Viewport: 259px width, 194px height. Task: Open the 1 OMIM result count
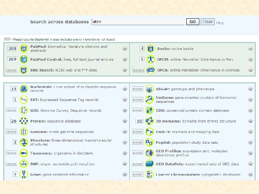click(x=142, y=59)
